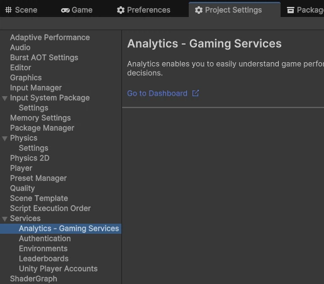
Task: Click the Package Manager tab box icon
Action: [x=291, y=10]
